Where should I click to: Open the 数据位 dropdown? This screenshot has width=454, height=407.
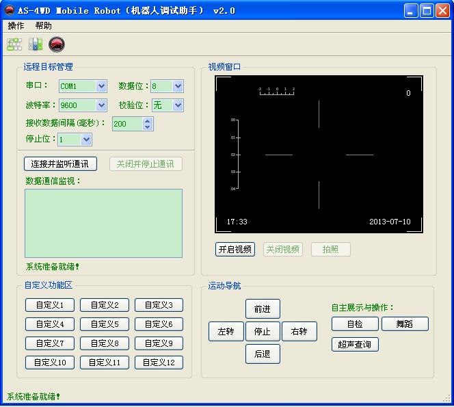178,86
